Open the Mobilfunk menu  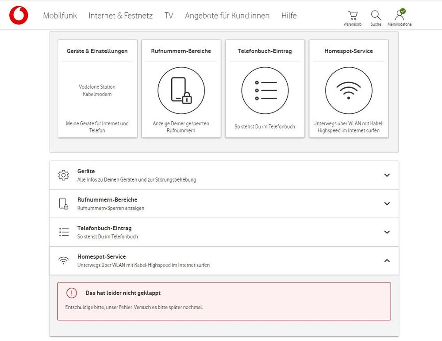pyautogui.click(x=60, y=15)
